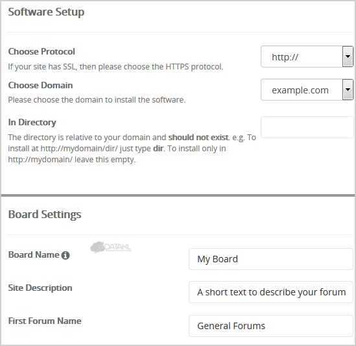Select the http:// protocol combo box
Image resolution: width=356 pixels, height=346 pixels.
307,56
